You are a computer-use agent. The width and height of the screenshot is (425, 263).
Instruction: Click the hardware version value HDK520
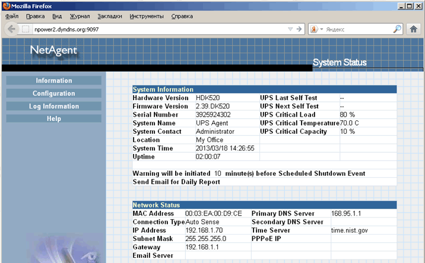tap(208, 98)
